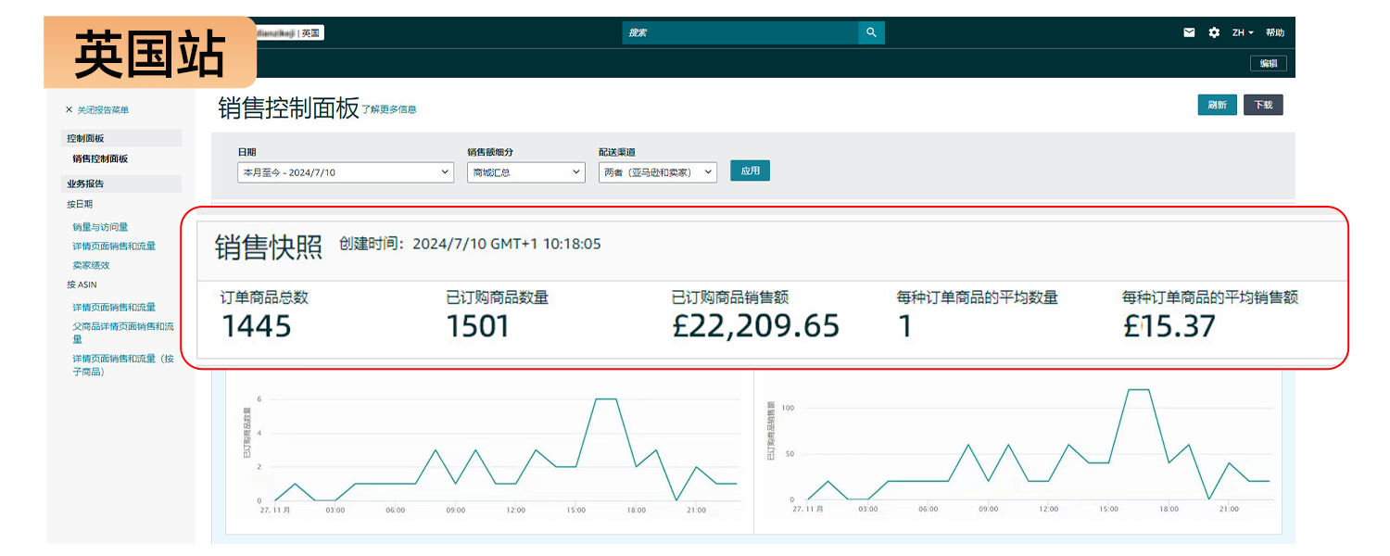Close the report menu using the X icon
The height and width of the screenshot is (556, 1390).
pos(68,108)
